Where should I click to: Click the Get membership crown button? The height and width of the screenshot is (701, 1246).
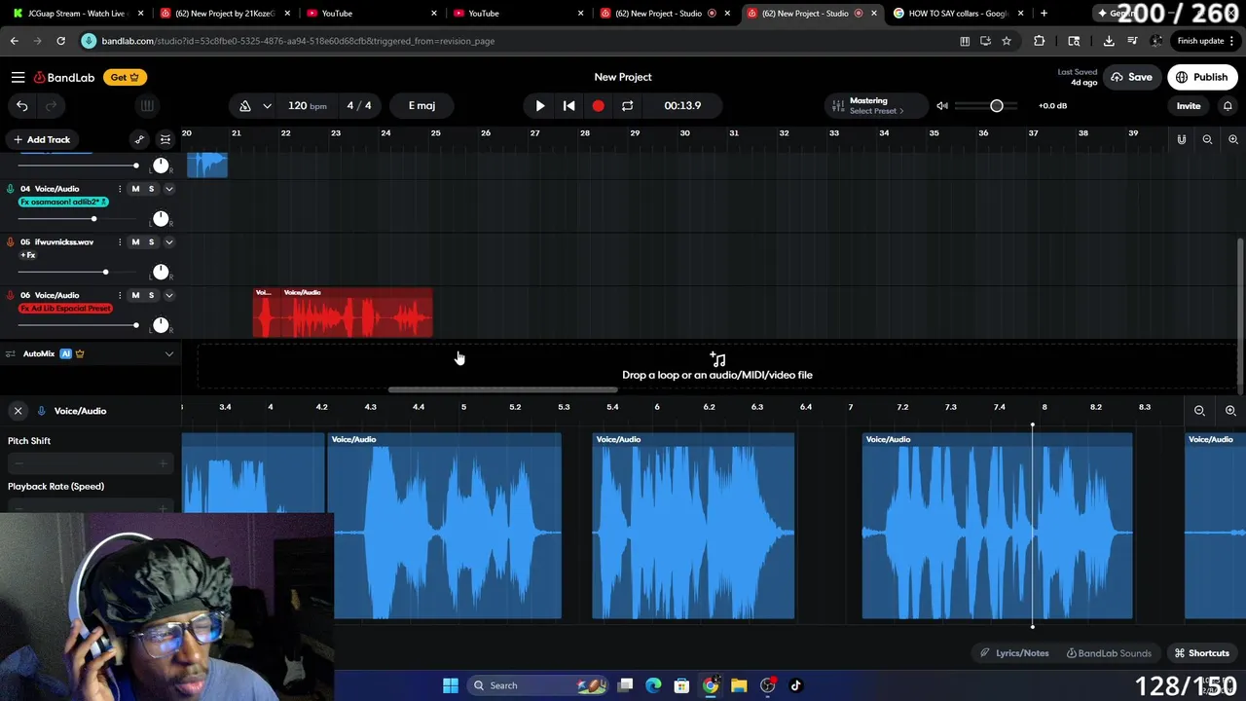tap(125, 77)
